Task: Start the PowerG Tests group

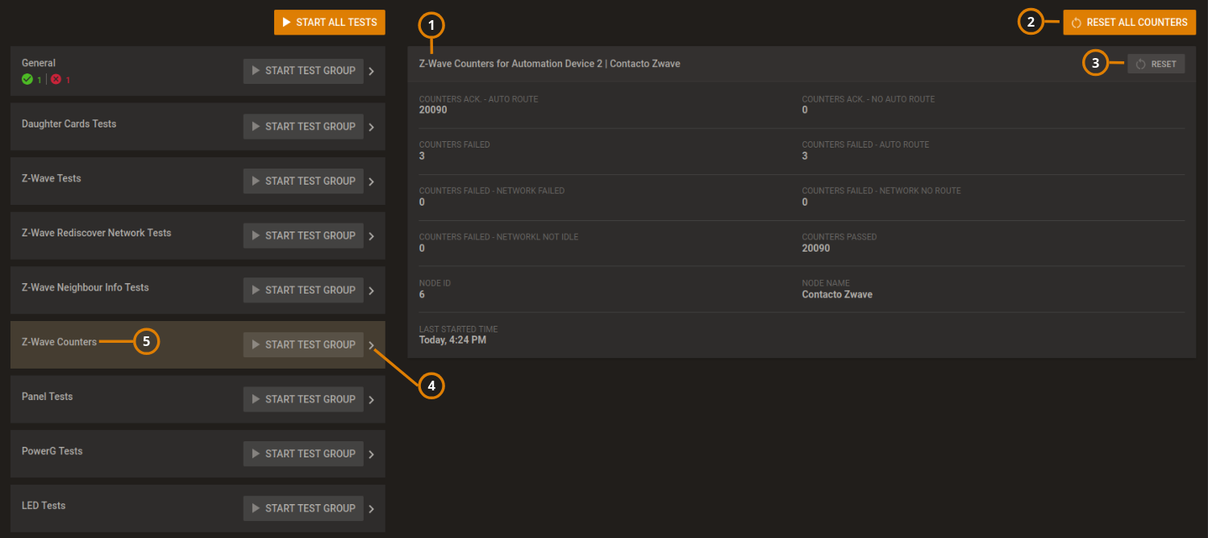Action: click(303, 454)
